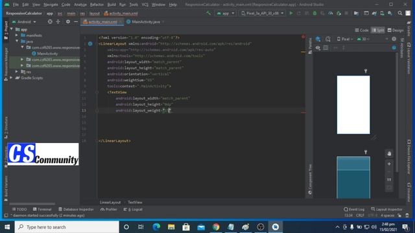Click the blue help icon in the design toolbar
Screen dimensions: 415x233
[394, 47]
